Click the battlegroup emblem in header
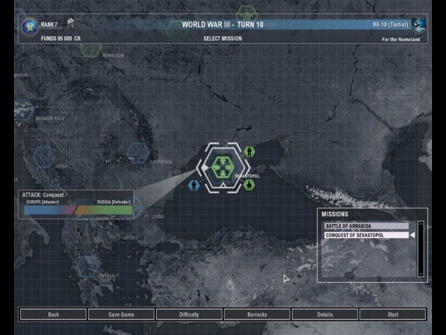 coord(419,26)
